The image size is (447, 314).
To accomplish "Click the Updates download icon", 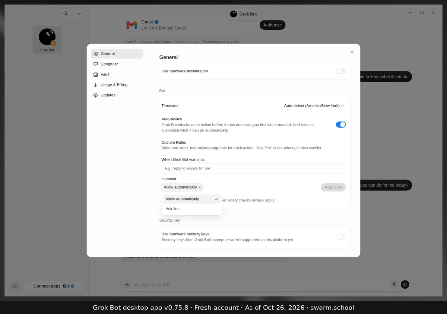I will pyautogui.click(x=96, y=95).
